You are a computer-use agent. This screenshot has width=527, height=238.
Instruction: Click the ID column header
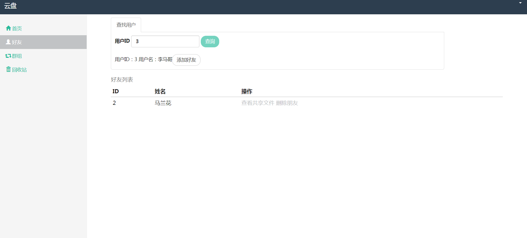(x=116, y=91)
